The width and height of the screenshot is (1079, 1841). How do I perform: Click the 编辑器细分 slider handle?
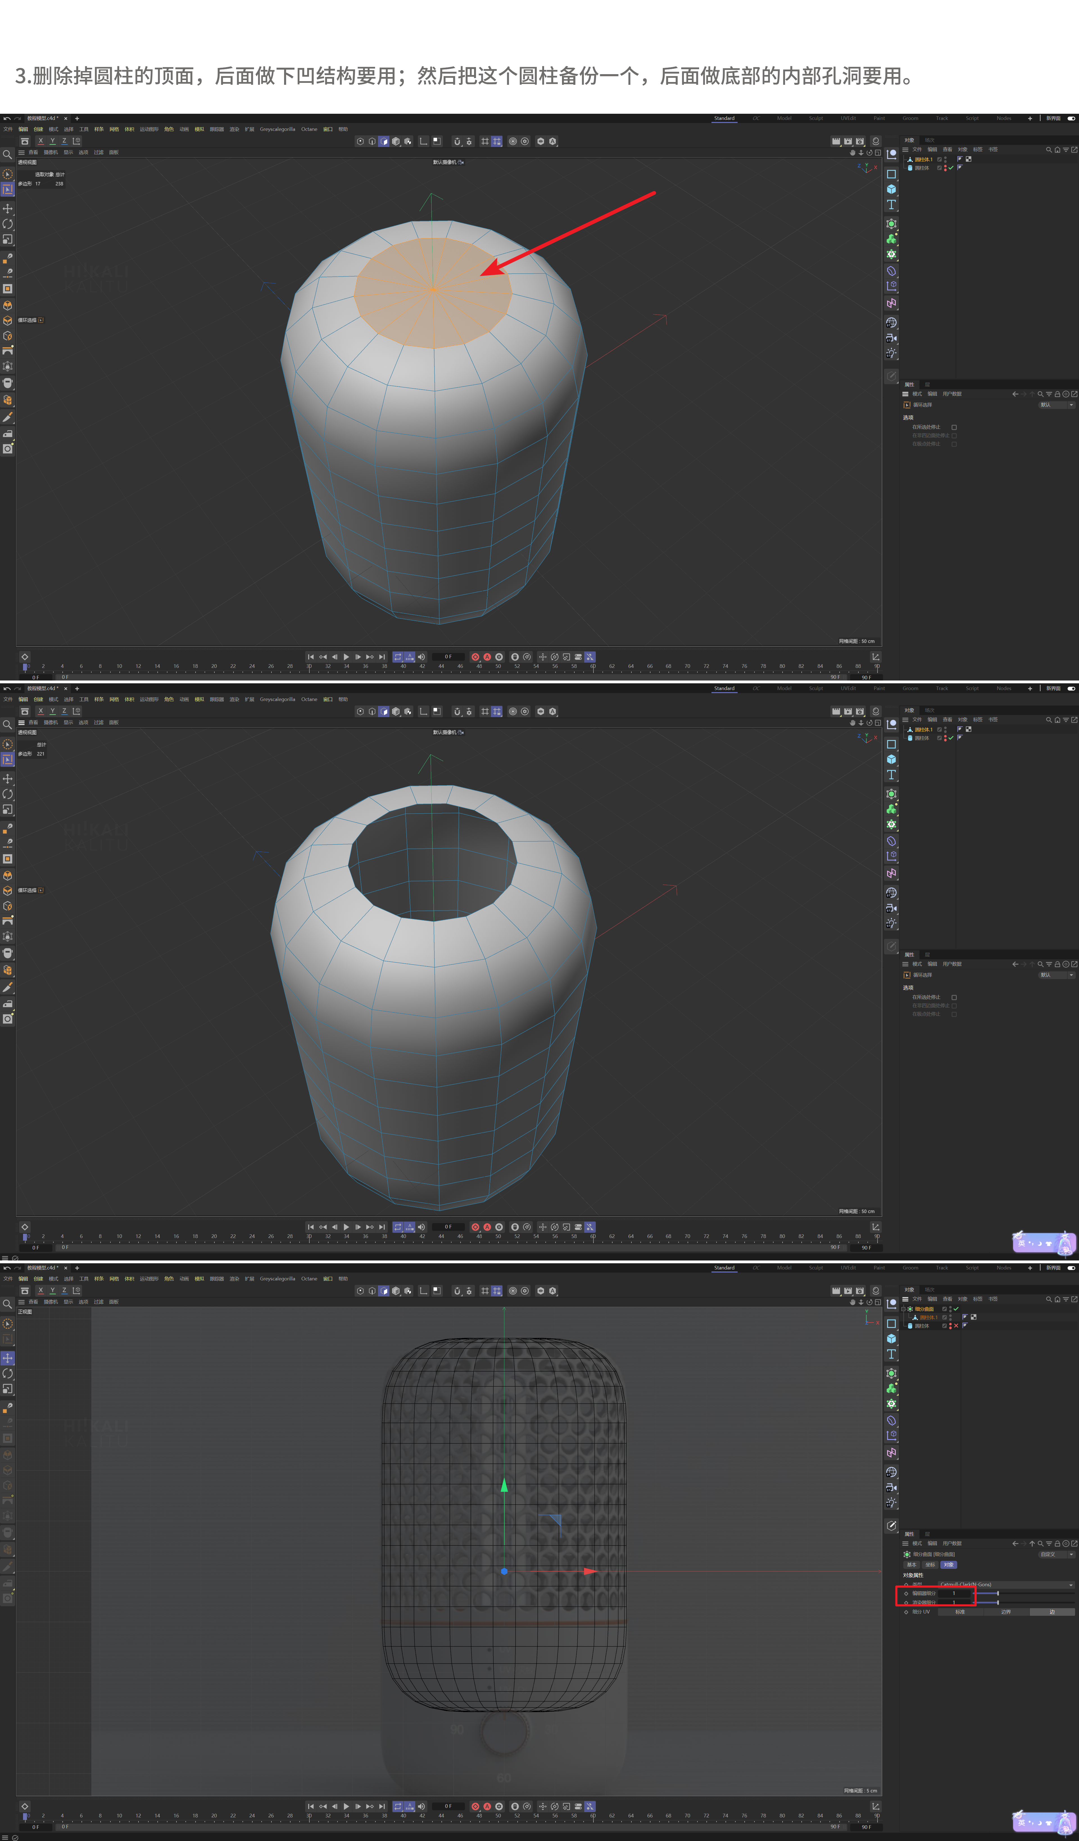click(x=998, y=1593)
